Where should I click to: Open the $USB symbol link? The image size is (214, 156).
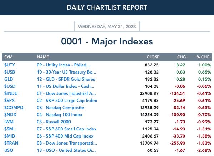(x=10, y=72)
